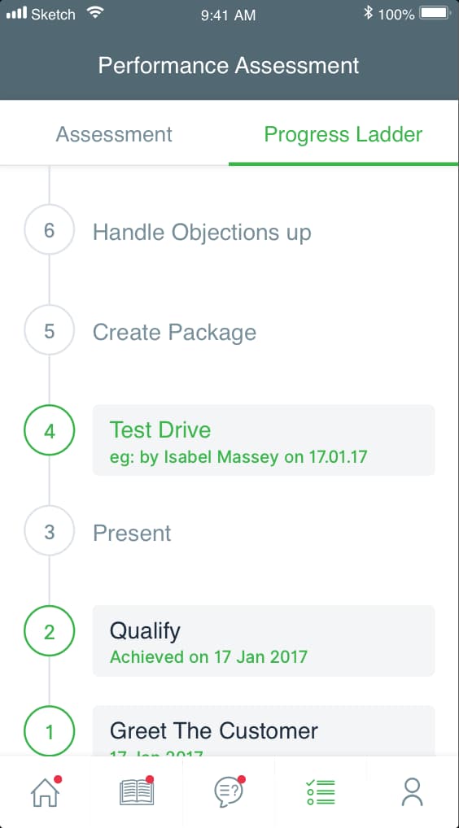Open the user profile icon
The height and width of the screenshot is (828, 459).
pyautogui.click(x=412, y=792)
